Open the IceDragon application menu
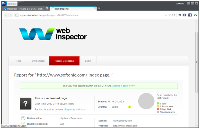 [10, 4]
